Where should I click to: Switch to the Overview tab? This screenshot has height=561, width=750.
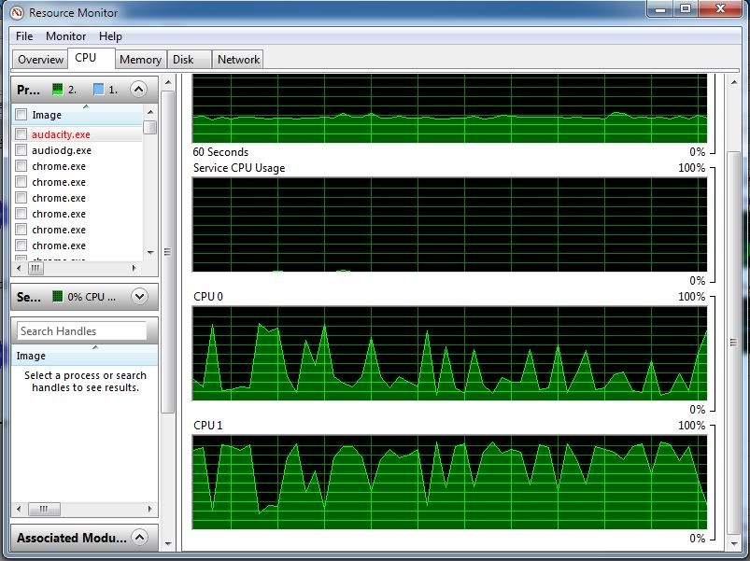tap(40, 60)
